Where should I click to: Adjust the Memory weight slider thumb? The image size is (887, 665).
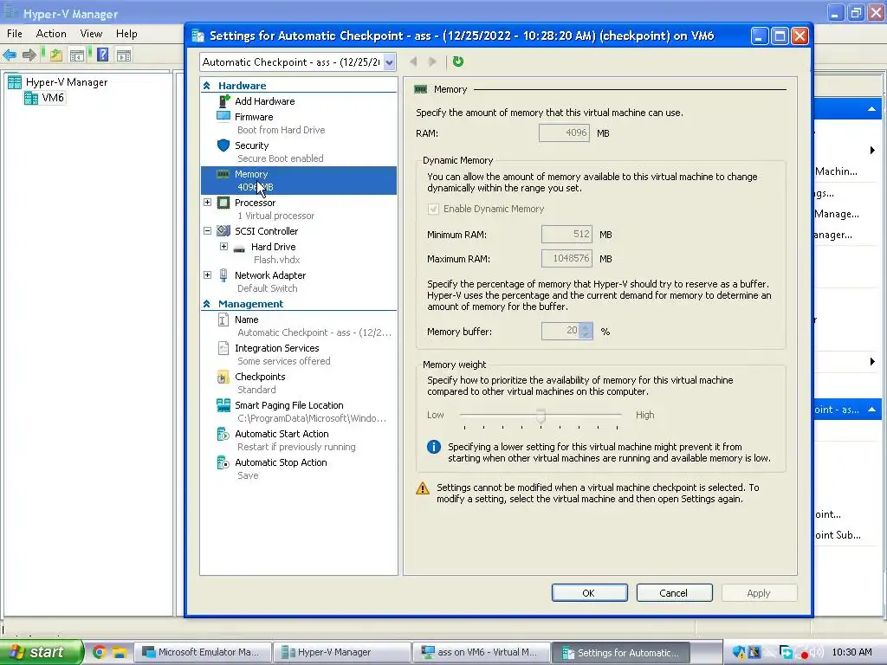[541, 416]
